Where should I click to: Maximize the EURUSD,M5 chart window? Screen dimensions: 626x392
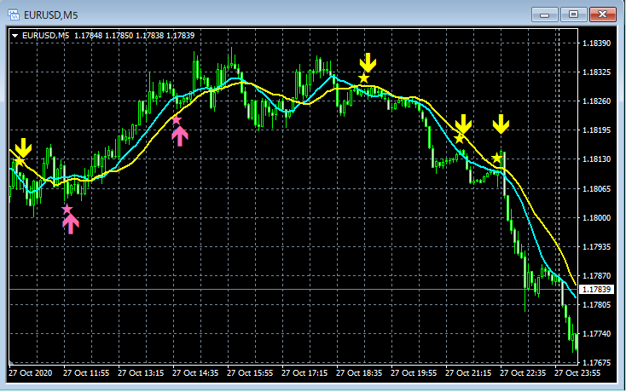[x=573, y=14]
